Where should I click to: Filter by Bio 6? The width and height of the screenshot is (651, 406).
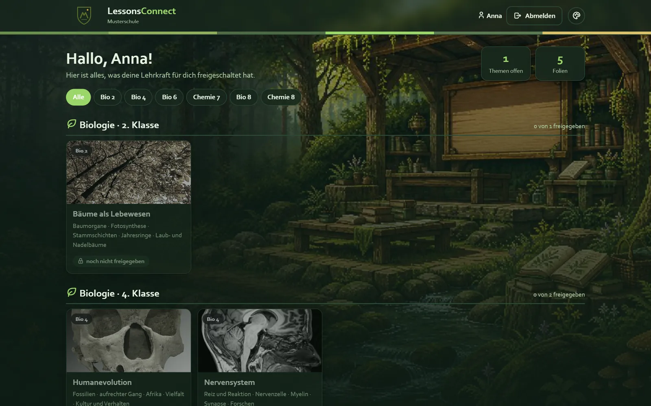point(169,97)
